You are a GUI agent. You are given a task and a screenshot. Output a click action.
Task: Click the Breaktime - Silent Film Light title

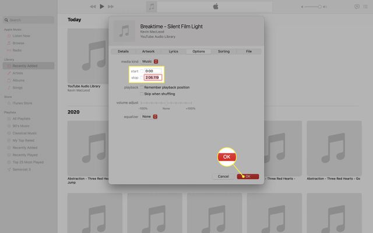click(x=171, y=26)
